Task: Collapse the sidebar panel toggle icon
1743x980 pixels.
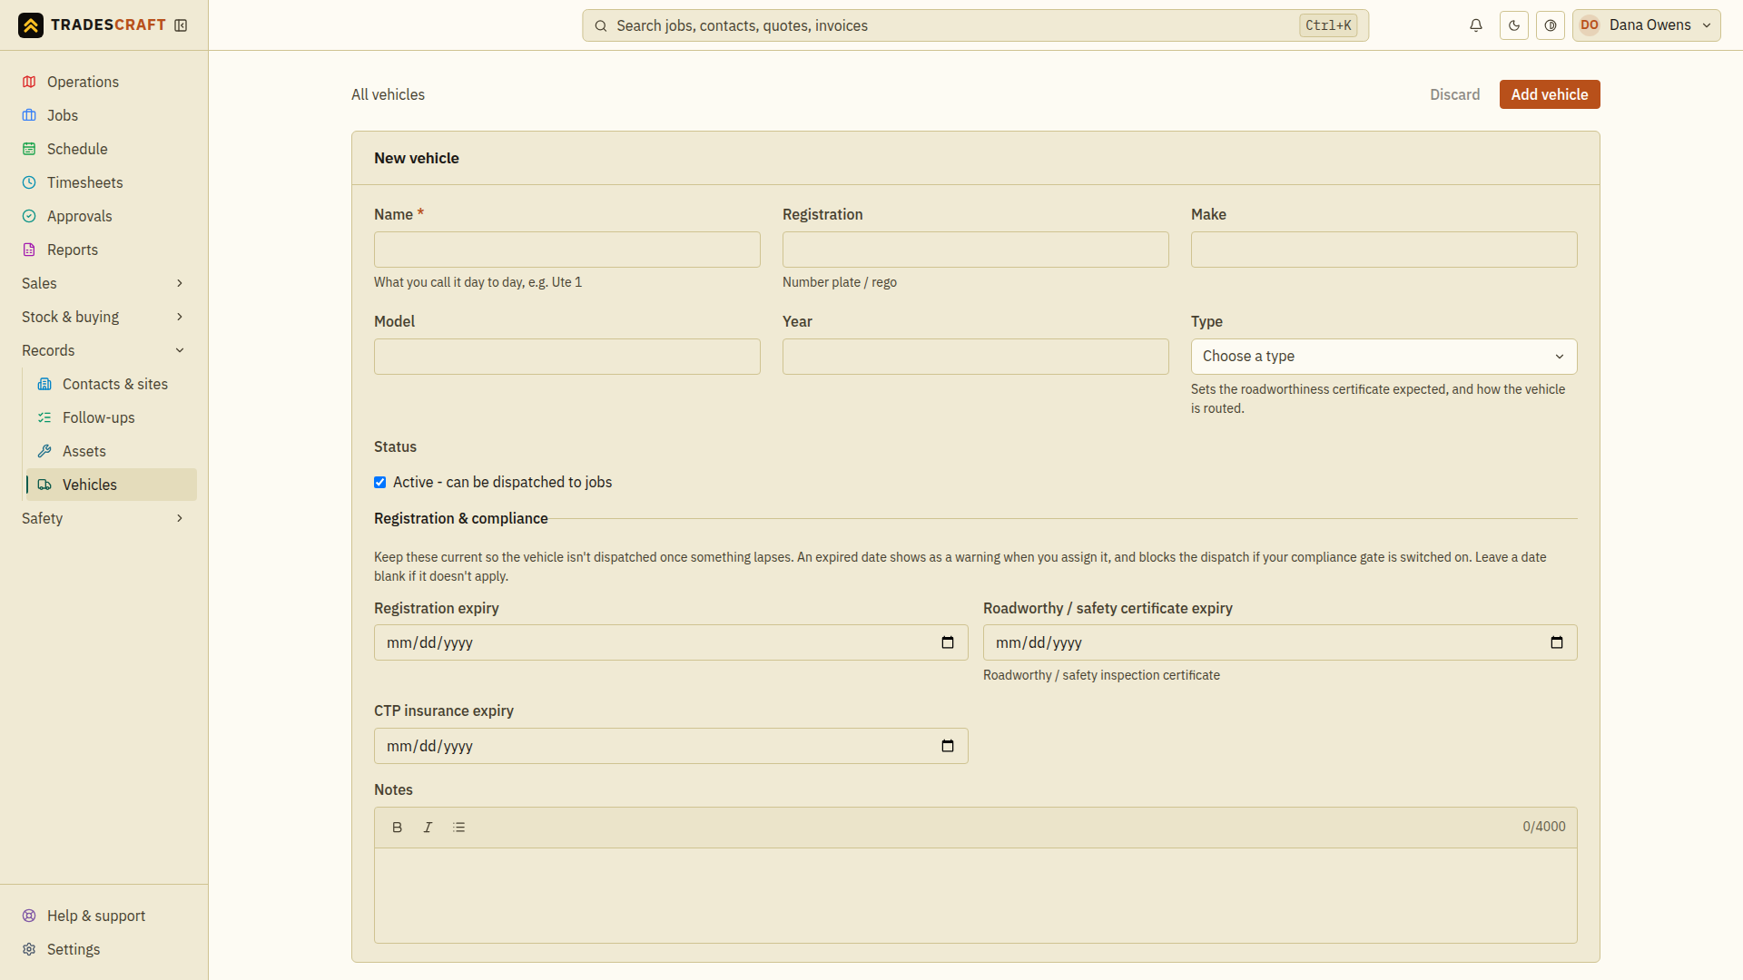Action: pyautogui.click(x=181, y=25)
